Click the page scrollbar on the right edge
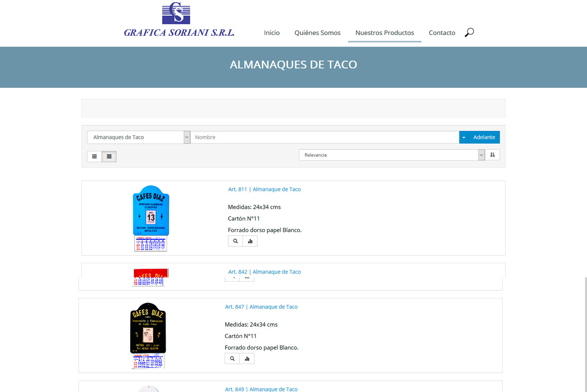587x392 pixels. [586, 334]
